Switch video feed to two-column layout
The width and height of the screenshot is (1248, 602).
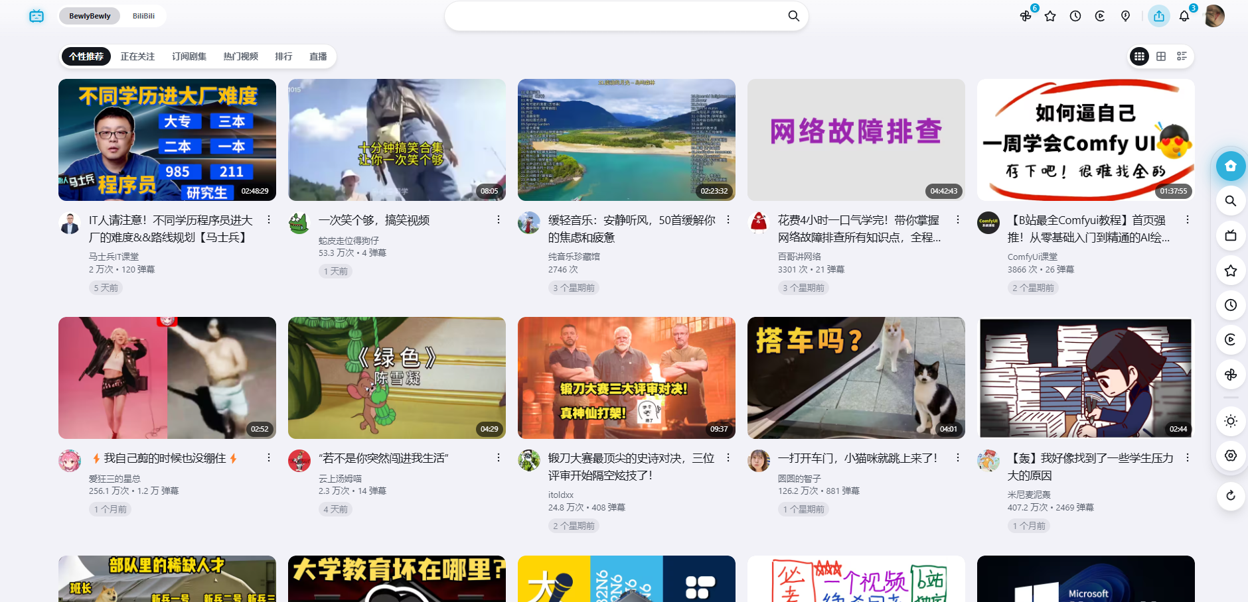[x=1160, y=56]
